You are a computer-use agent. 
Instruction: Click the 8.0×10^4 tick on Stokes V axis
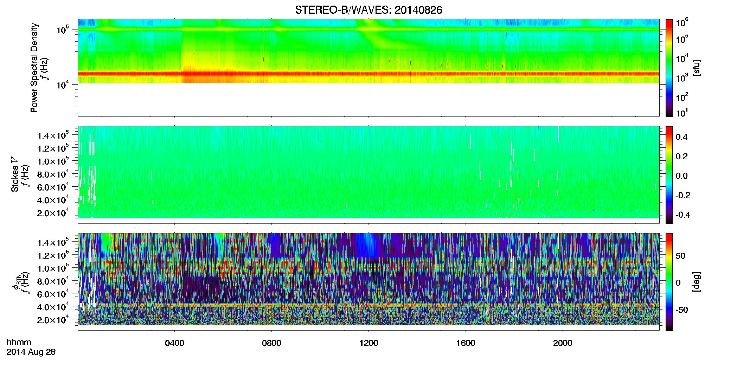pyautogui.click(x=53, y=174)
